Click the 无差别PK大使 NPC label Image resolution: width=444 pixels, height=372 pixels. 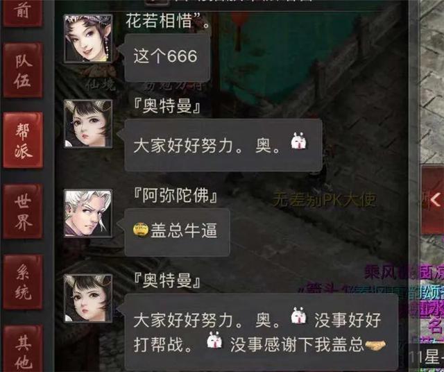coord(325,200)
